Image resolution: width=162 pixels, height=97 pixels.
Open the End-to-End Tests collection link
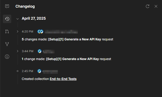pos(63,79)
